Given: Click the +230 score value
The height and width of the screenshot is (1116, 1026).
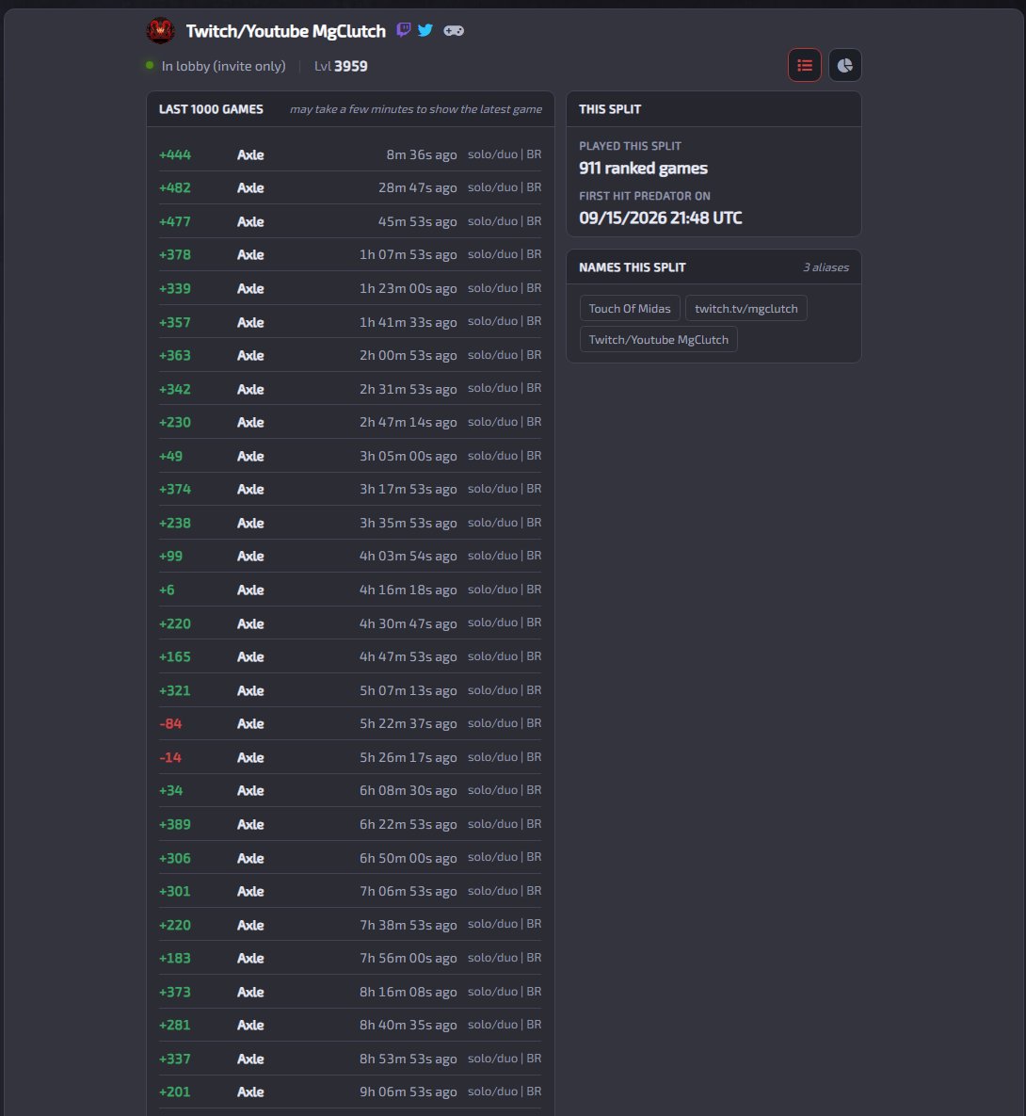Looking at the screenshot, I should 175,422.
